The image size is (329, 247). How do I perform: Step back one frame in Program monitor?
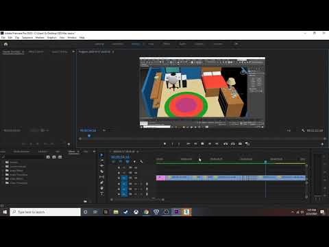tap(195, 144)
